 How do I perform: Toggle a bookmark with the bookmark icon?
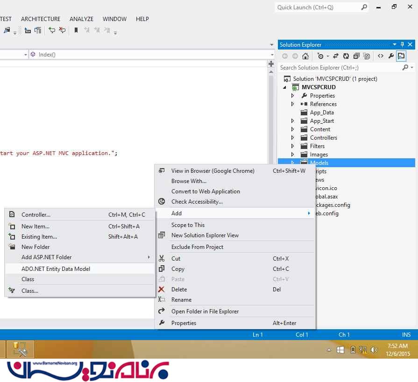(76, 30)
